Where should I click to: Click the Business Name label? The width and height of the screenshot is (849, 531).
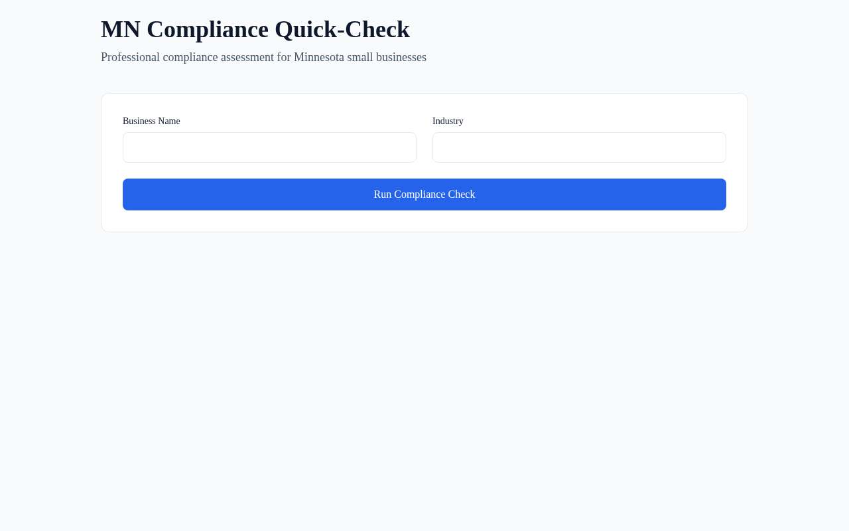click(x=151, y=121)
